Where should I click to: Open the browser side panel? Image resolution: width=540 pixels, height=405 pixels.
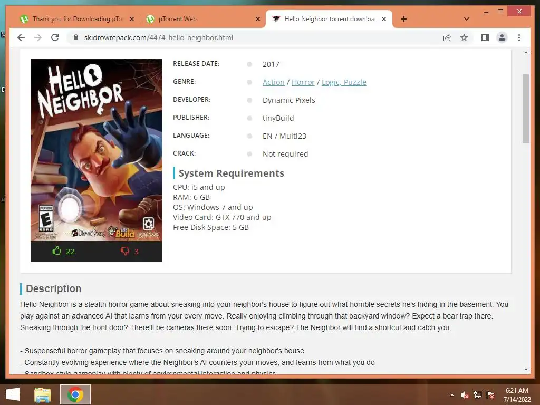[485, 37]
